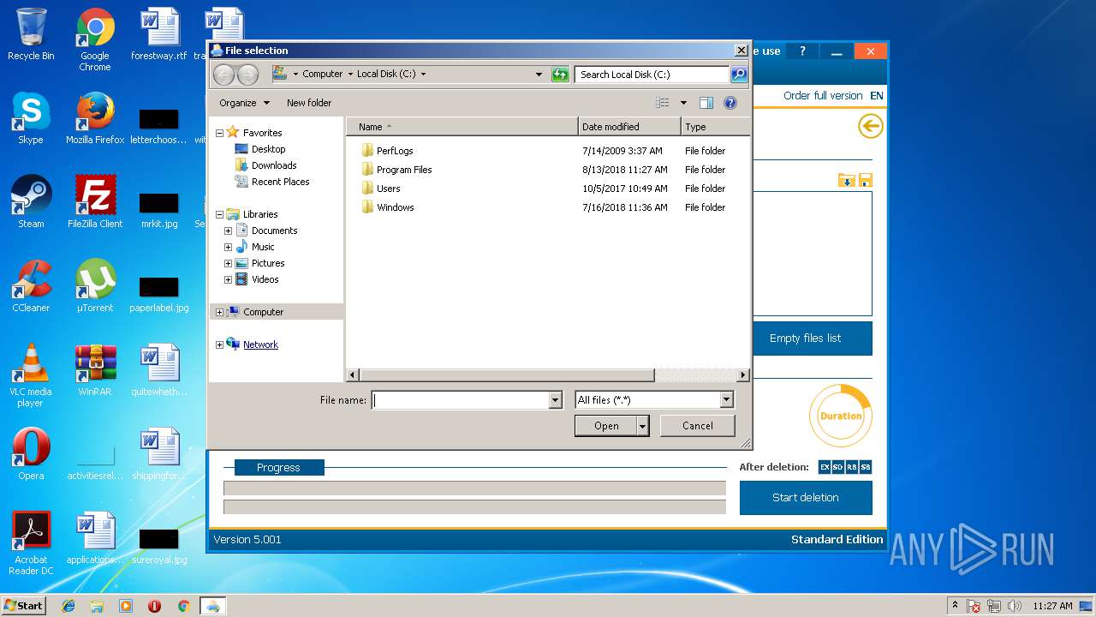Open FileZilla Client desktop shortcut

(95, 202)
